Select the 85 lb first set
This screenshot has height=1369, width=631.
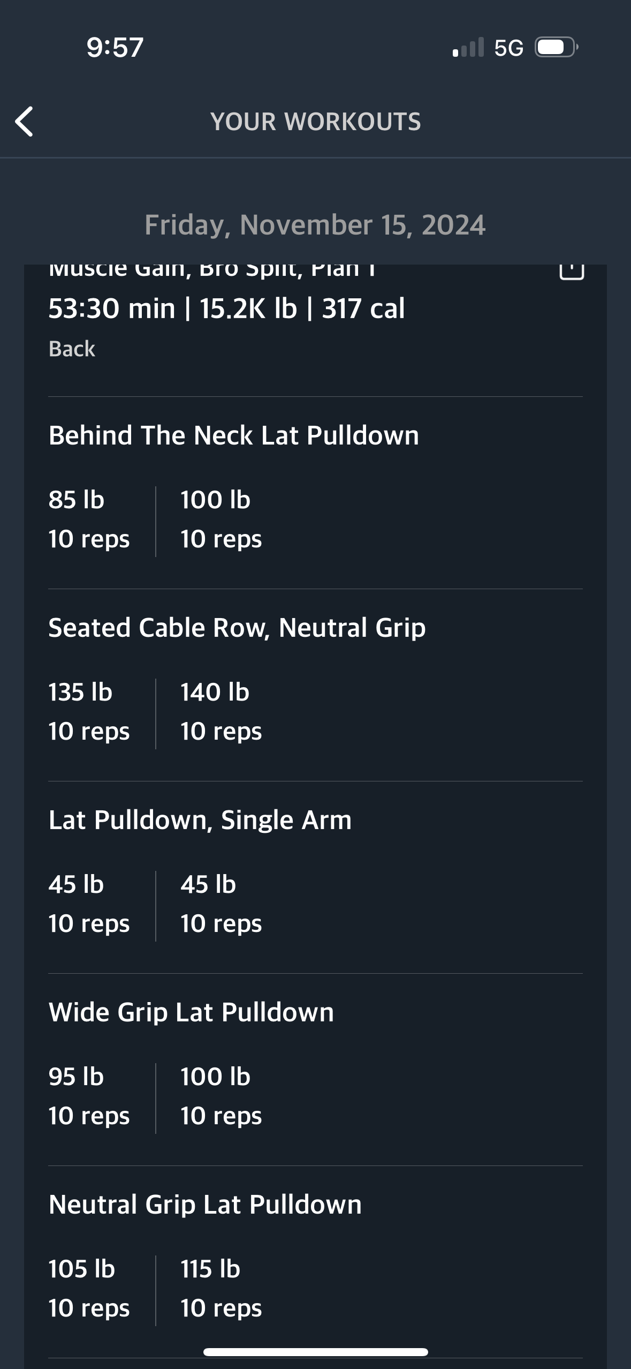tap(89, 519)
